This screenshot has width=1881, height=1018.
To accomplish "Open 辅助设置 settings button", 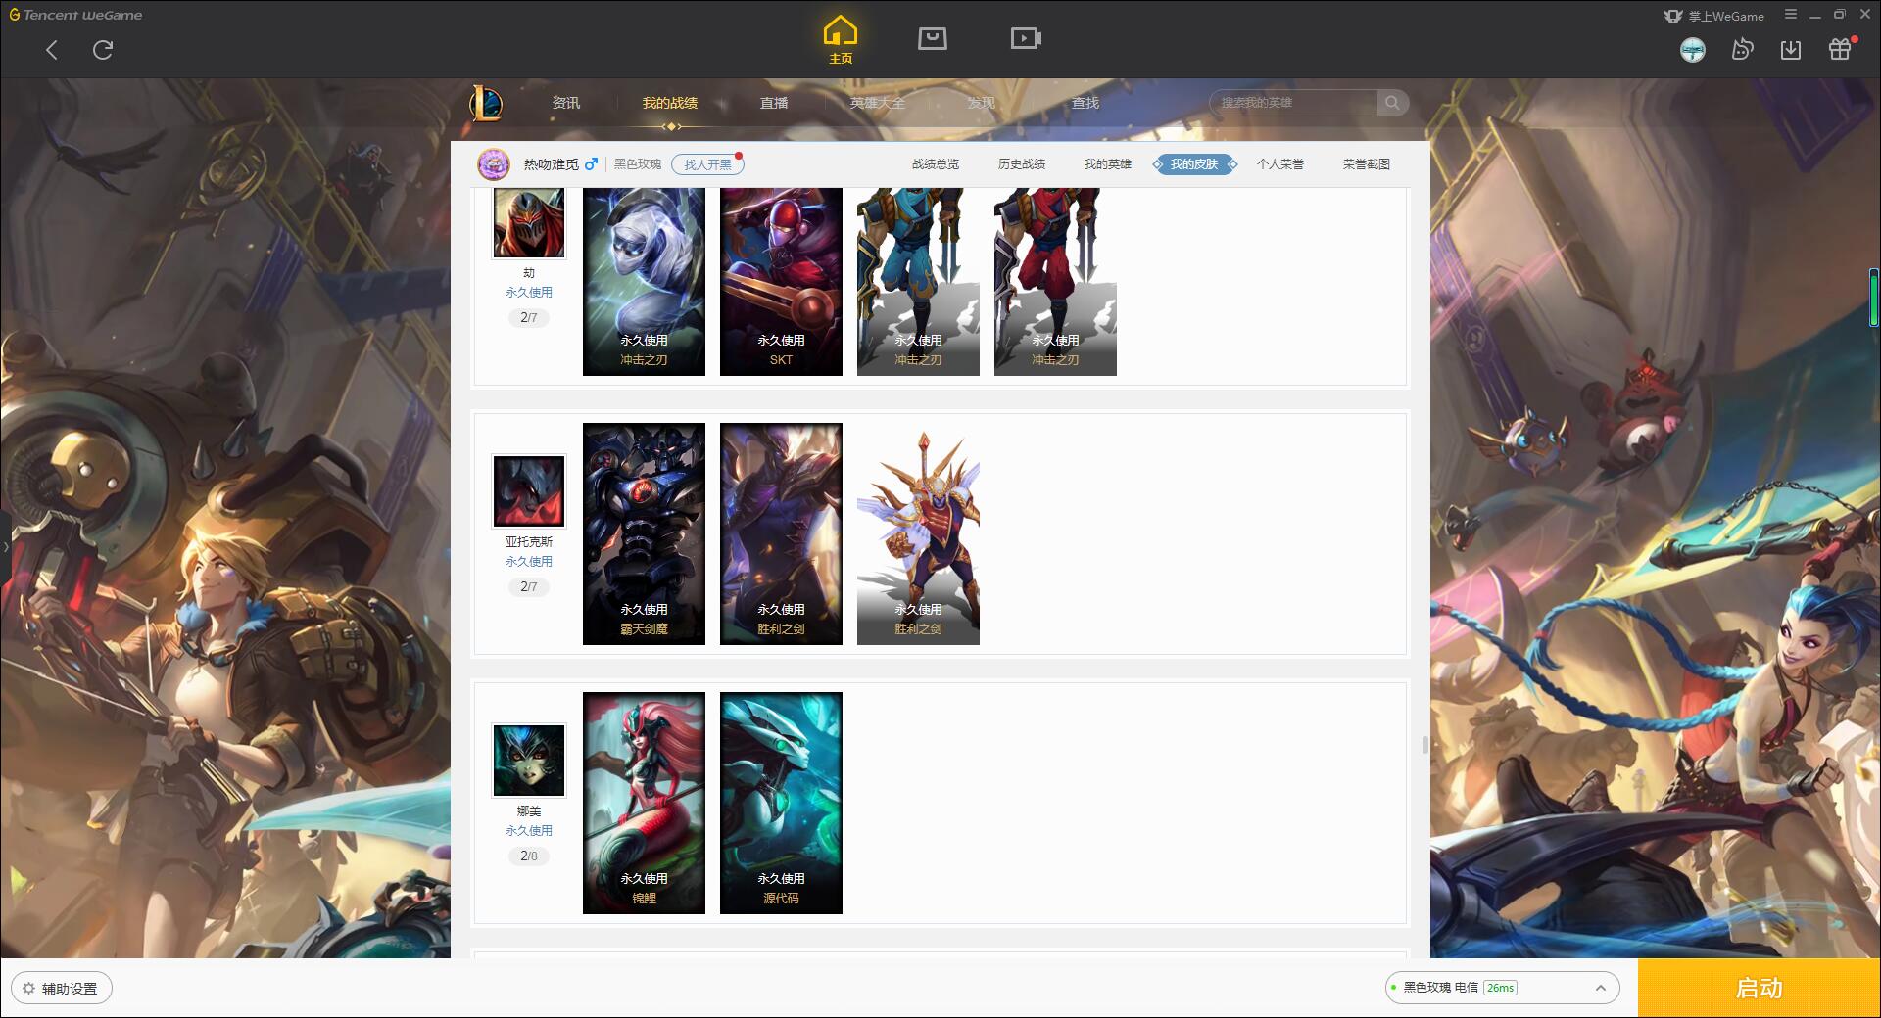I will (62, 988).
